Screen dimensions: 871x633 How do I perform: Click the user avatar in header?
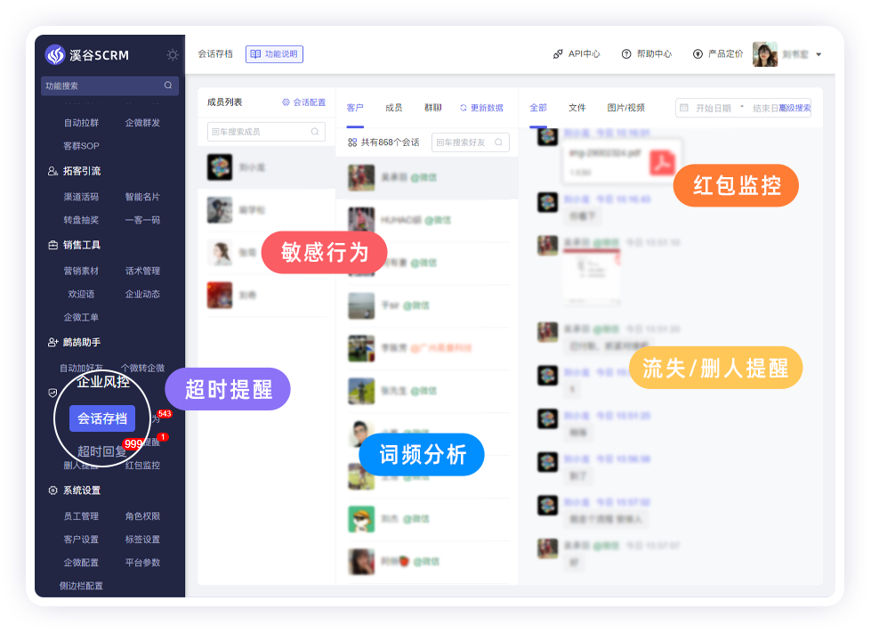[x=765, y=54]
